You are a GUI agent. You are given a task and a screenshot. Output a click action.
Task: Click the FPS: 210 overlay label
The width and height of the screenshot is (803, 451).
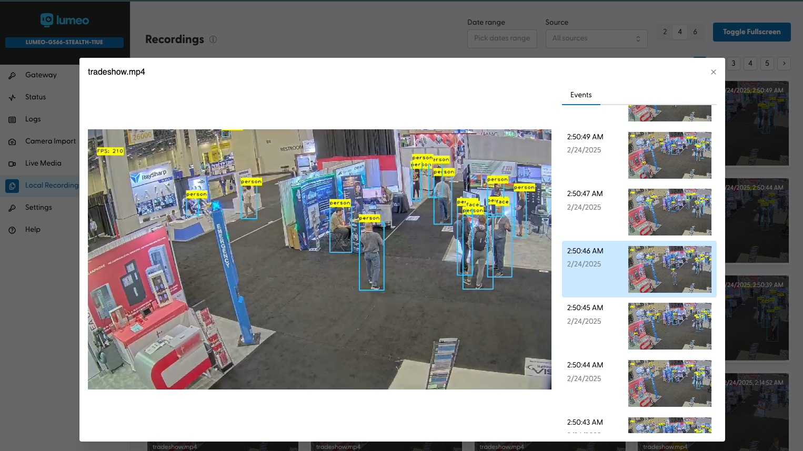click(110, 151)
